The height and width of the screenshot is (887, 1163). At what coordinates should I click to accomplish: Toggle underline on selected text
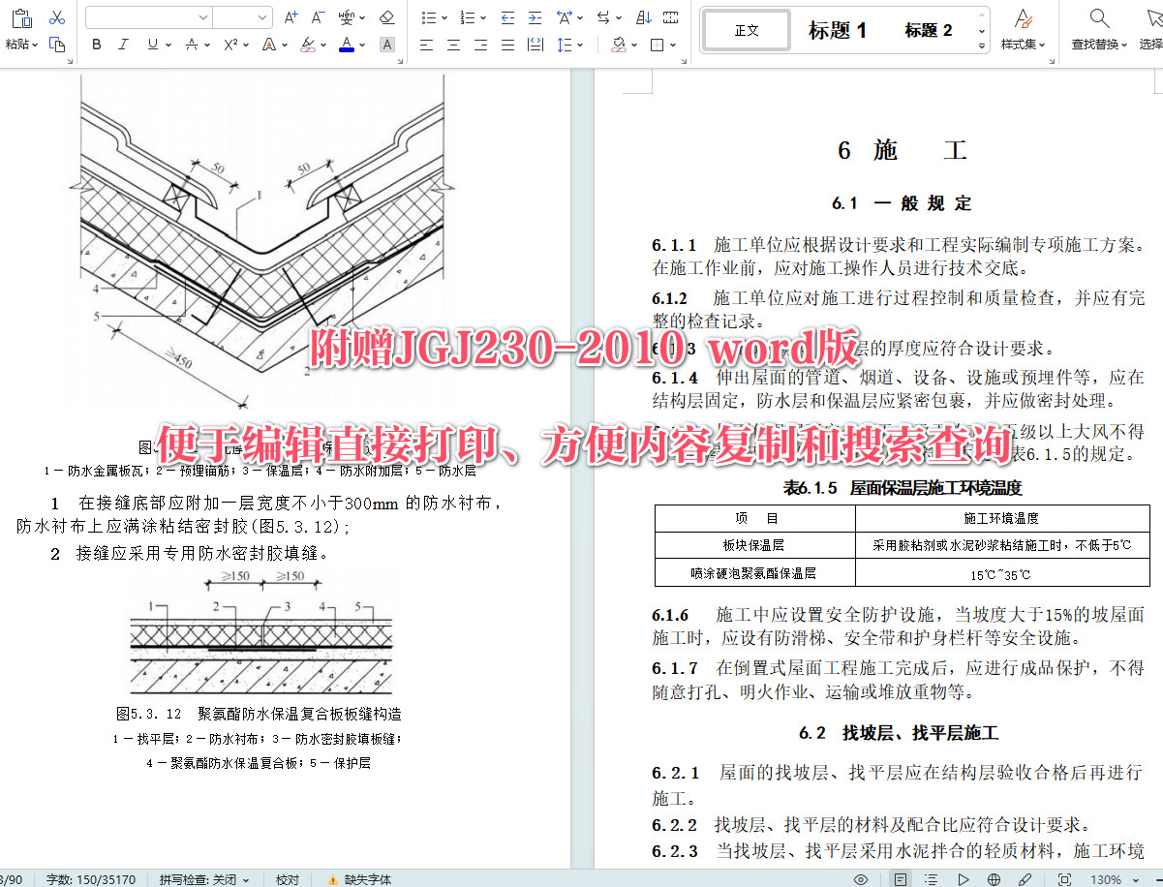pyautogui.click(x=152, y=45)
